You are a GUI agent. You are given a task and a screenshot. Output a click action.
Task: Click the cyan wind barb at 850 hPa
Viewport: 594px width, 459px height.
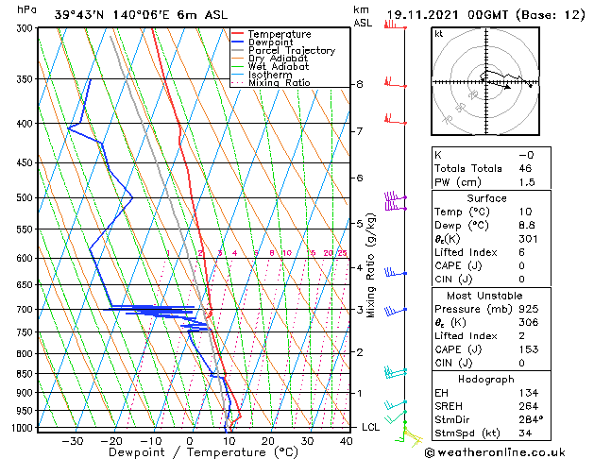coord(396,370)
